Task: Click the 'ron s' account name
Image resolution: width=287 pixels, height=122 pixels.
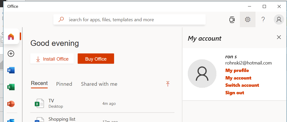Action: point(231,57)
